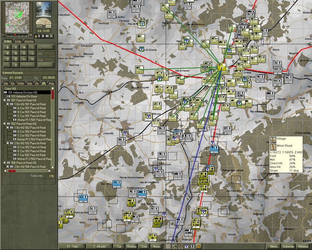Click the R run button beside time controls

point(51,35)
